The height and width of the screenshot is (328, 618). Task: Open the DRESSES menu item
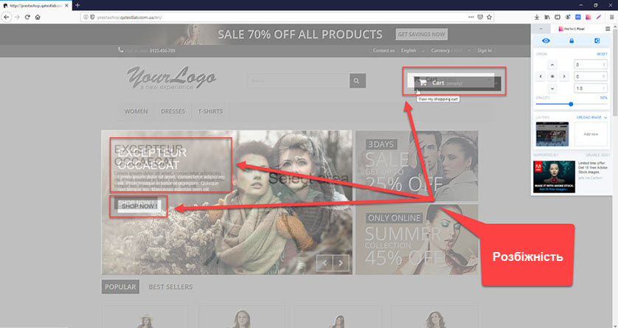173,111
